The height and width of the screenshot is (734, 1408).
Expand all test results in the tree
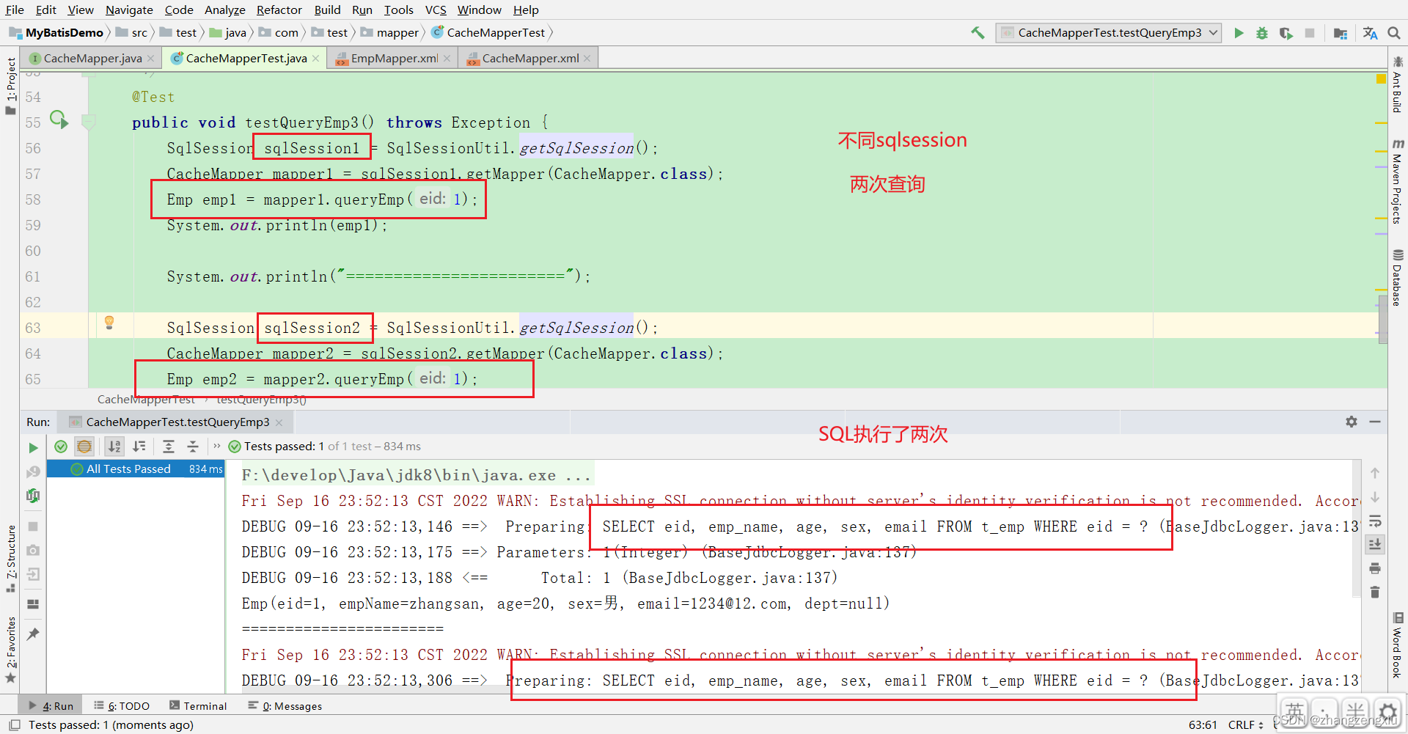point(169,446)
